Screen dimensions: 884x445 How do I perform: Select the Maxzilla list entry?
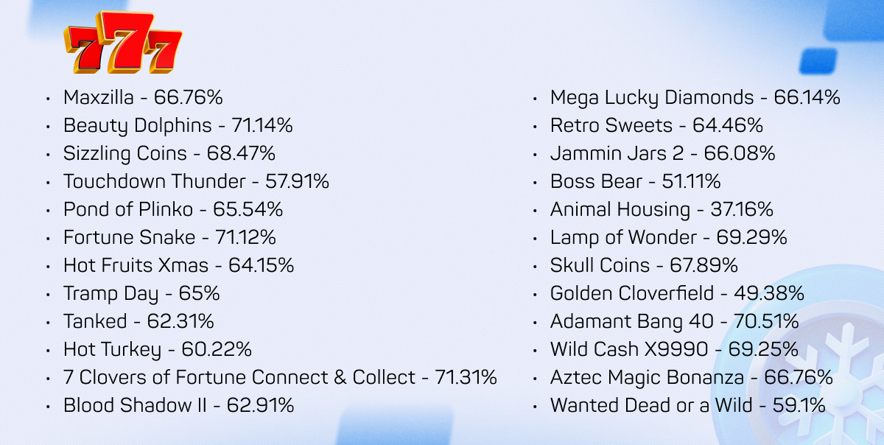point(143,97)
